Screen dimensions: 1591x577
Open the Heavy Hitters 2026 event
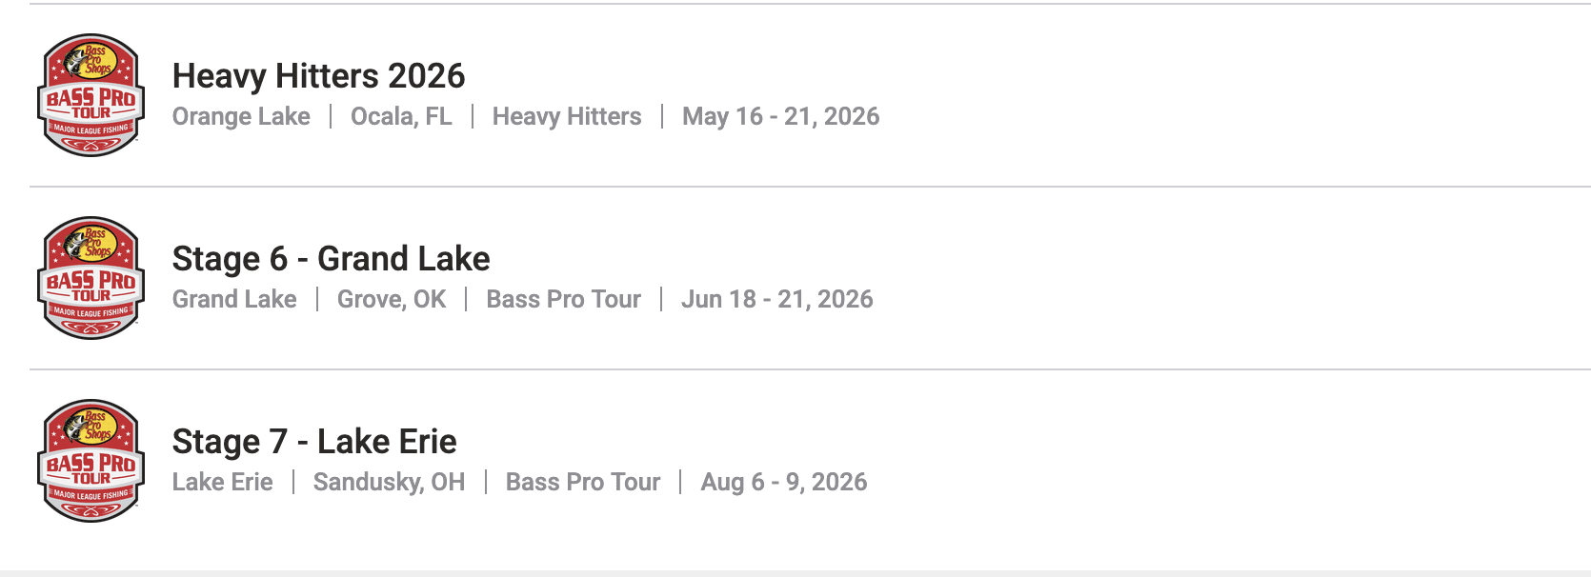coord(318,76)
